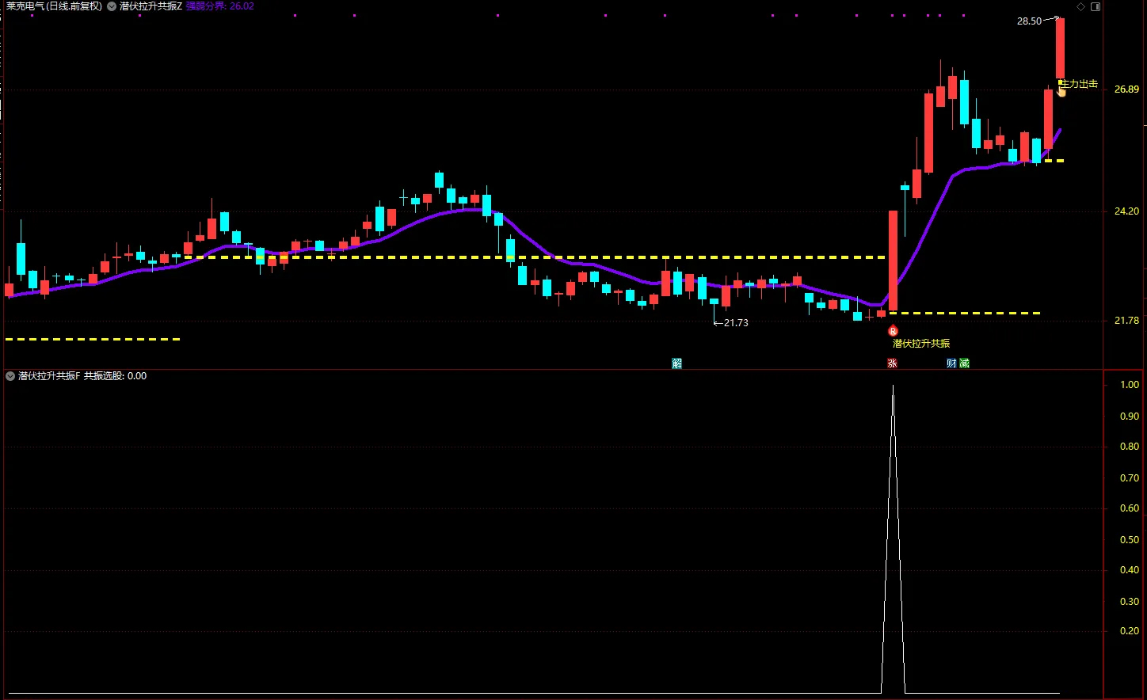Click the 0.20 value on the sub-chart axis
The width and height of the screenshot is (1147, 700).
pos(1130,631)
